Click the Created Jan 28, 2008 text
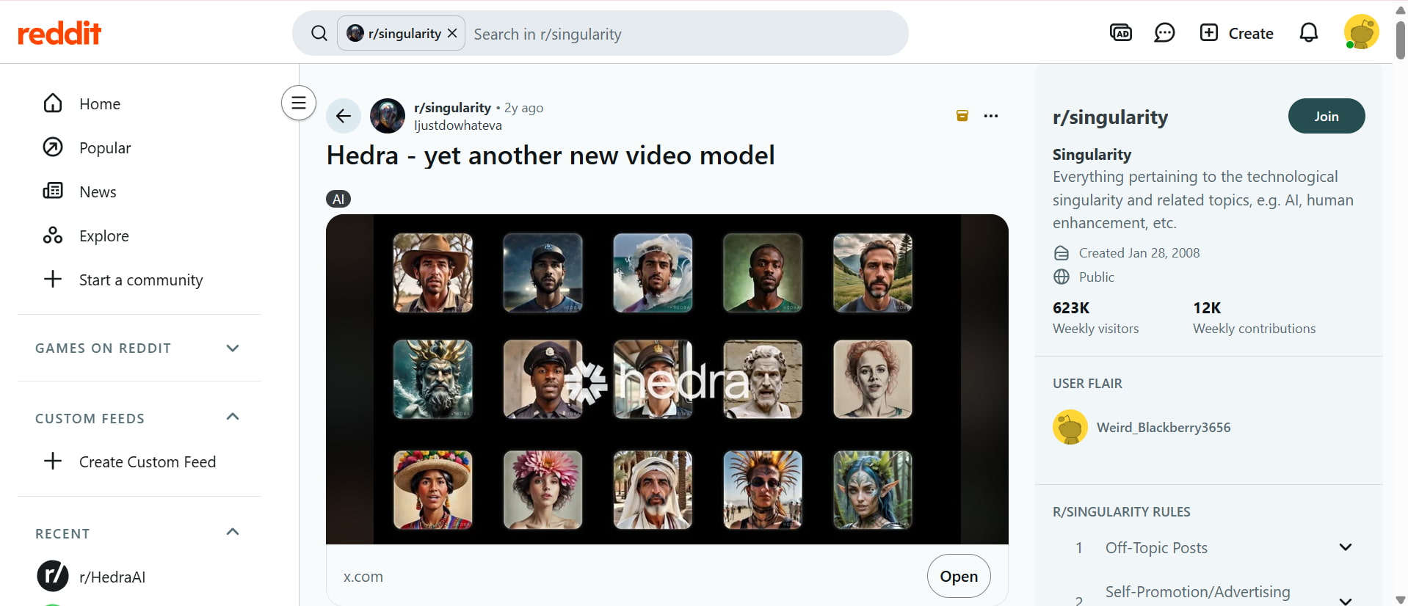The width and height of the screenshot is (1408, 606). pyautogui.click(x=1139, y=253)
